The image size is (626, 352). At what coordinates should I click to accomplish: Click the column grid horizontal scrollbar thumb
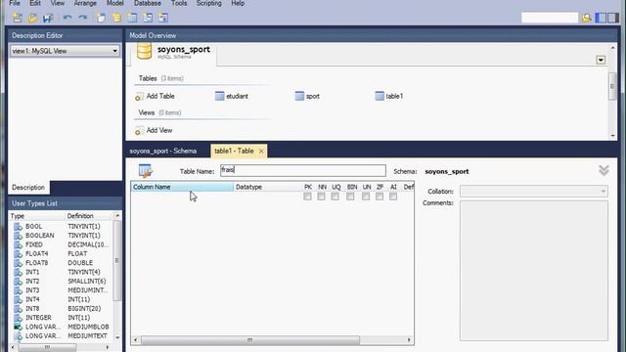tap(250, 340)
